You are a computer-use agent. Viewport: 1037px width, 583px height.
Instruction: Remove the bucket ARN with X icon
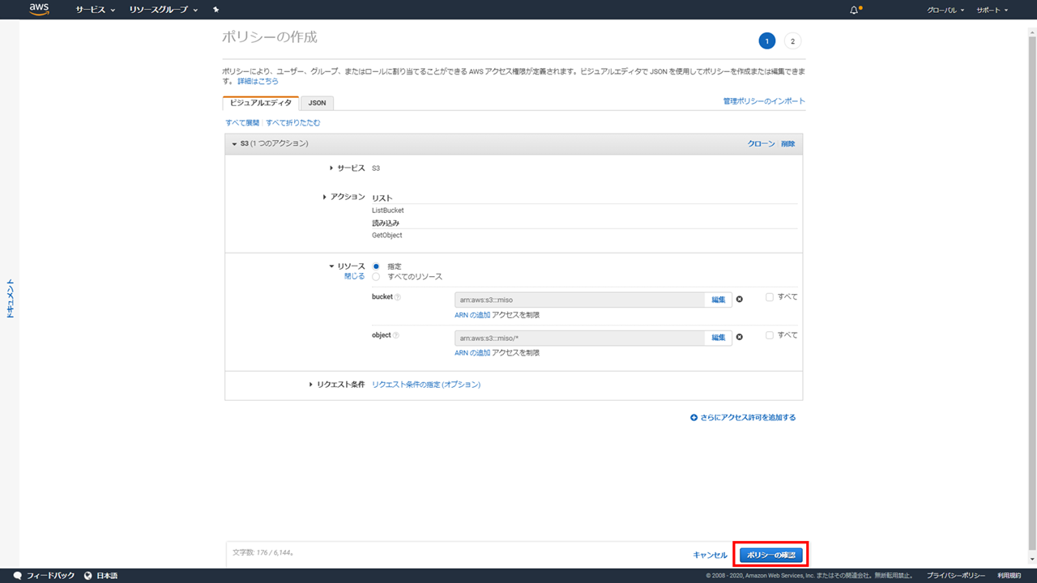pyautogui.click(x=739, y=300)
